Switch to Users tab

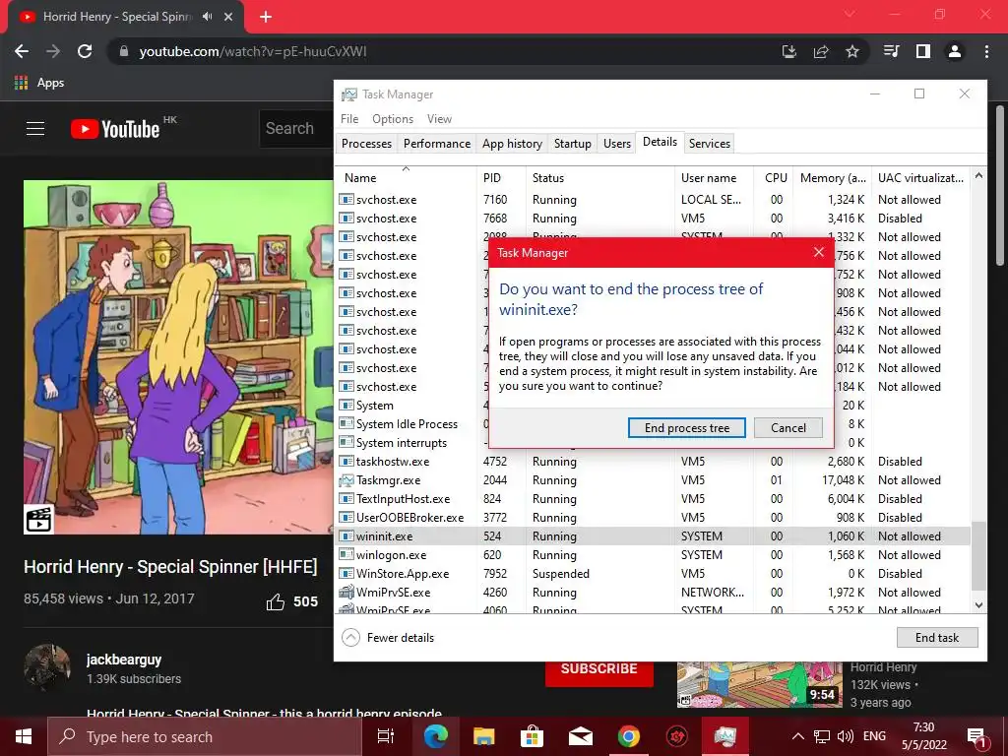[617, 144]
